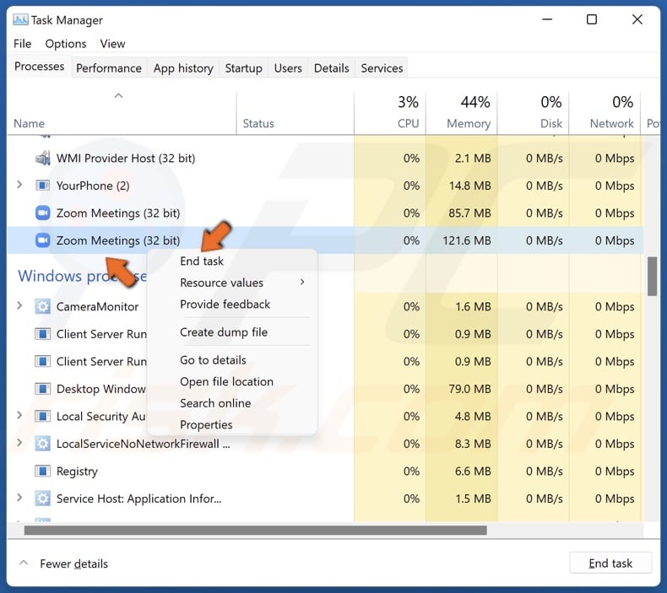This screenshot has height=593, width=667.
Task: Sort by the Name column header
Action: pos(122,113)
